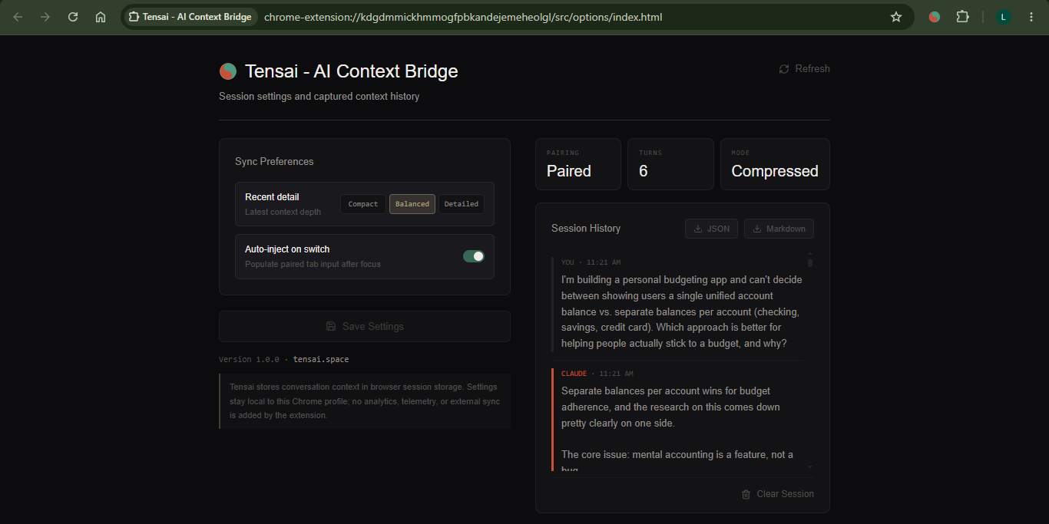Reload the page with the refresh icon
Viewport: 1049px width, 524px height.
tap(73, 17)
